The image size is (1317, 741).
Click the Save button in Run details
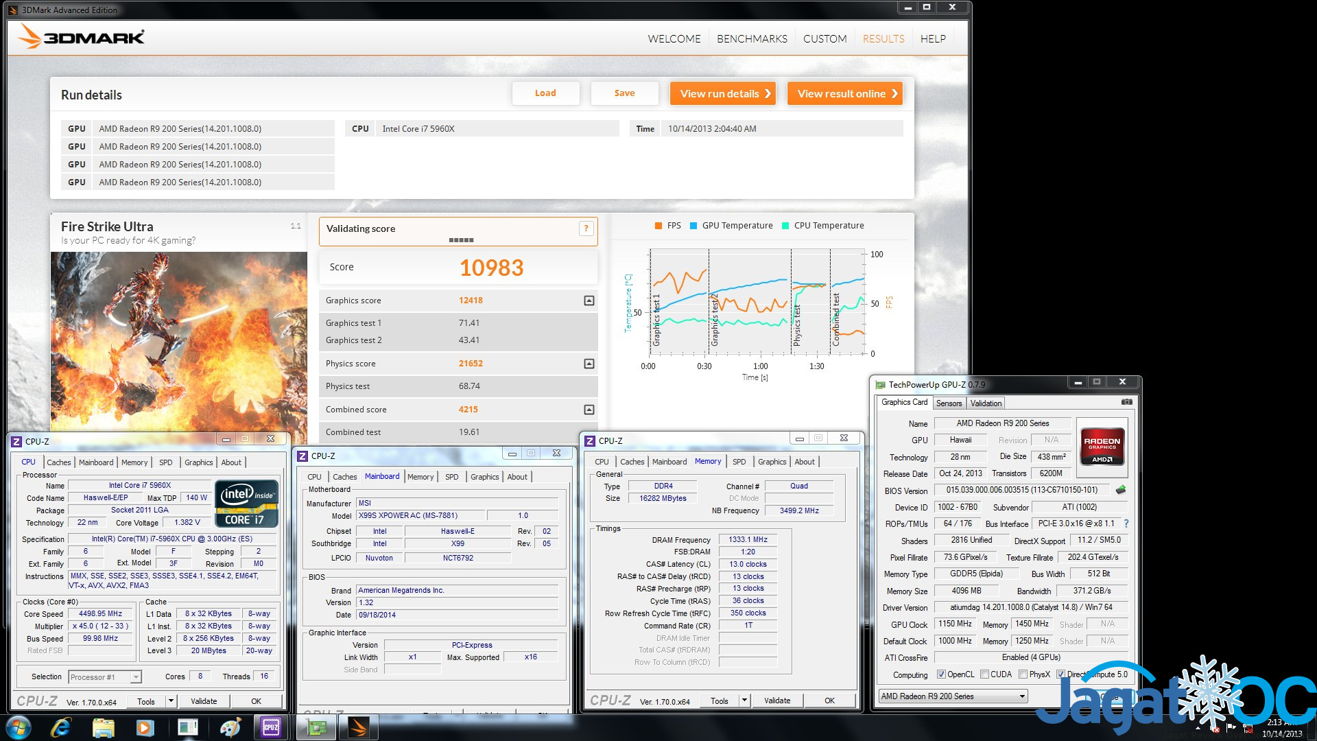click(x=624, y=93)
